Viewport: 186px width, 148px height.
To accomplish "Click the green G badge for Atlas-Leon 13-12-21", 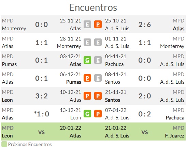I will coord(87,114).
